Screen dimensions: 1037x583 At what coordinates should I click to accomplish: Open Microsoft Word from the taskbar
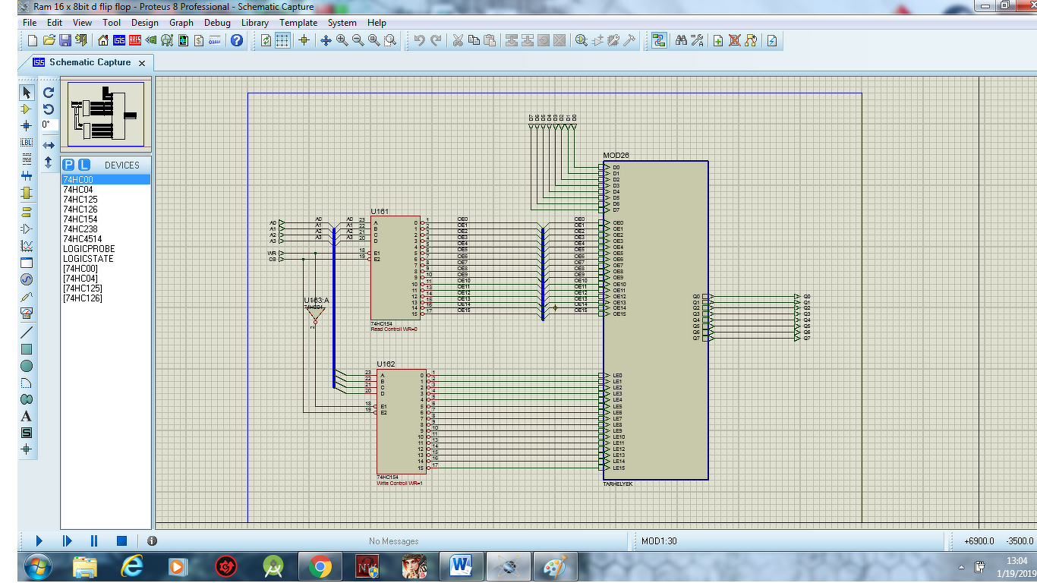[461, 566]
